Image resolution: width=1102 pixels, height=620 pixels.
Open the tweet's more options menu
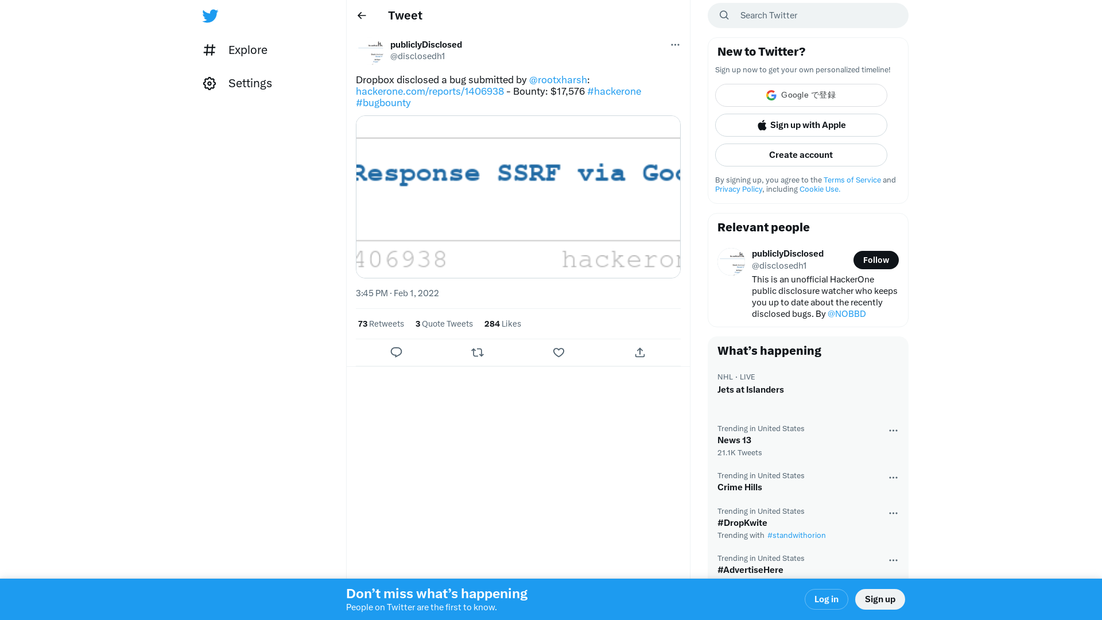[675, 45]
